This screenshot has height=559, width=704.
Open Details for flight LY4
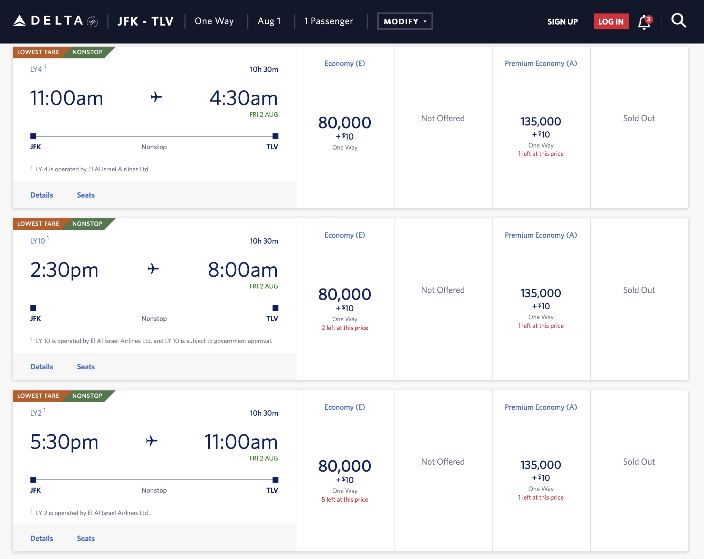click(42, 195)
